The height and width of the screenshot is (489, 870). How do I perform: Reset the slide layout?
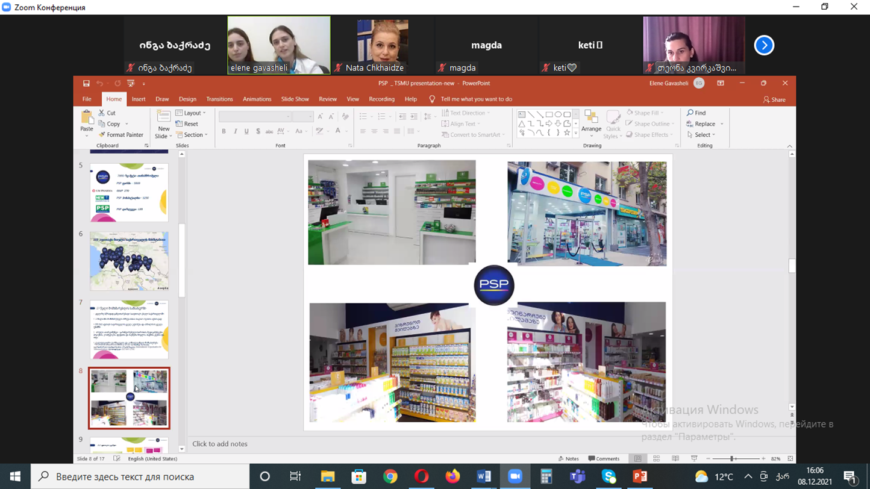click(187, 124)
